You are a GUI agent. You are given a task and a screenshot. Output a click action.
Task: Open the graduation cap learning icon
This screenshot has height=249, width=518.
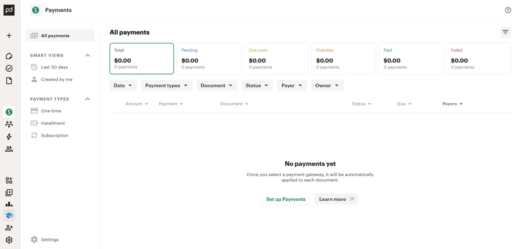click(x=9, y=215)
